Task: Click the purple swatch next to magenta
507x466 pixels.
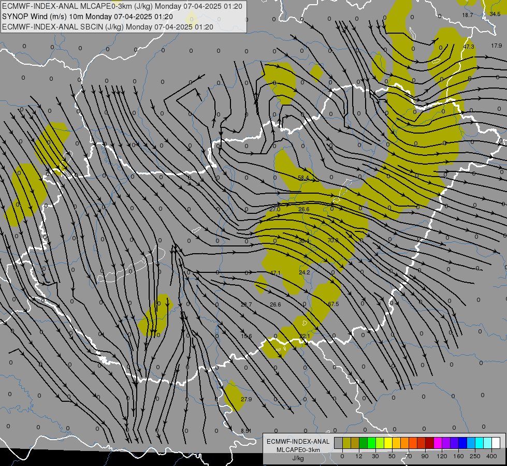Action: coord(446,443)
